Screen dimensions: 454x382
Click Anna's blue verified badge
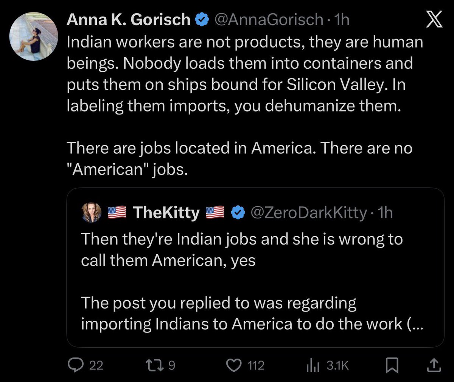click(x=202, y=20)
